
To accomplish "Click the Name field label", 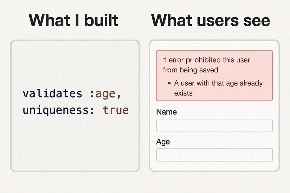I will point(166,112).
